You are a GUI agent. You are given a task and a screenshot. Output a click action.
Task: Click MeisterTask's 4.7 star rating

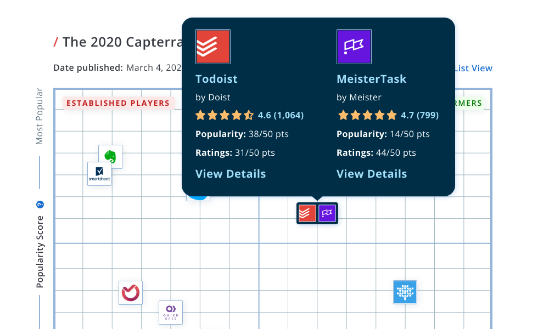click(388, 115)
